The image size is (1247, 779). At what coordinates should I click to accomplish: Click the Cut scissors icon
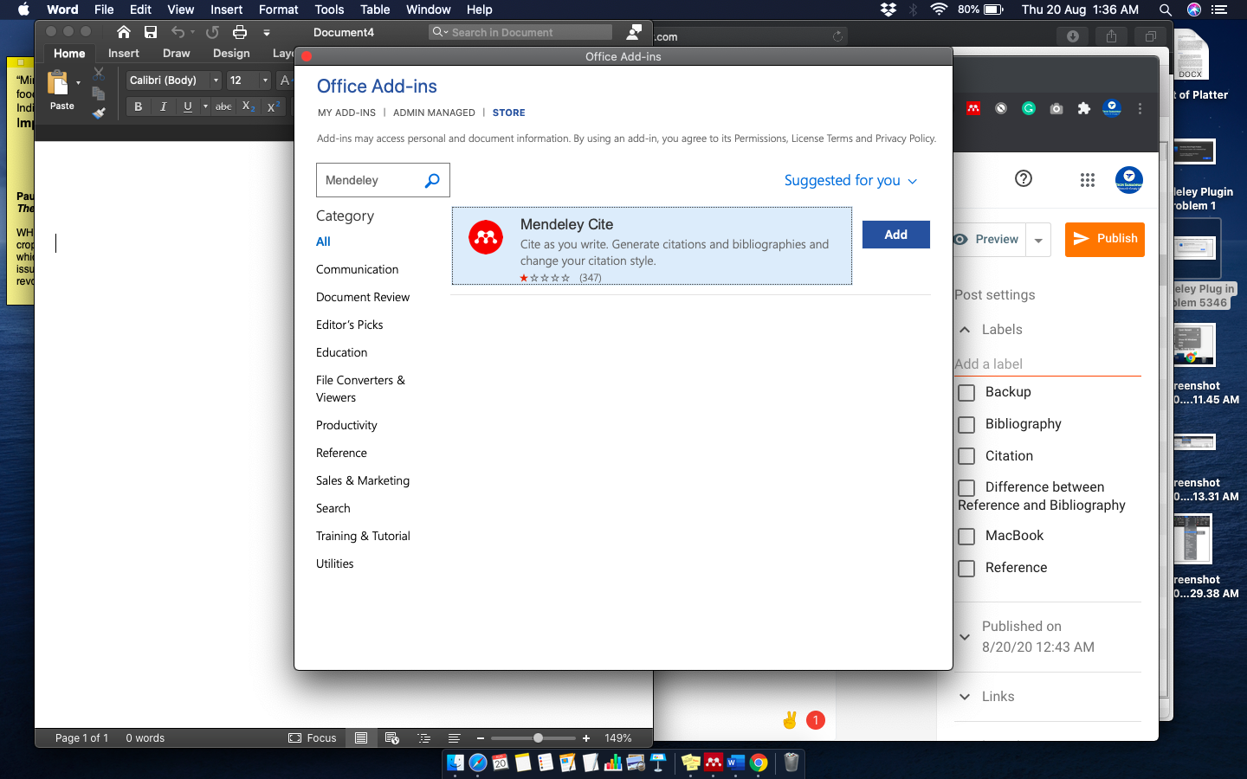[99, 74]
